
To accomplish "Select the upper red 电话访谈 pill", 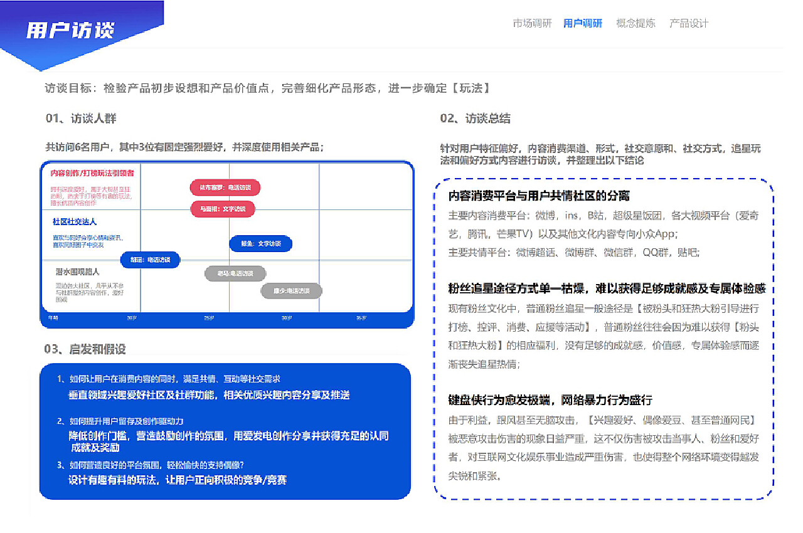I will coord(225,187).
